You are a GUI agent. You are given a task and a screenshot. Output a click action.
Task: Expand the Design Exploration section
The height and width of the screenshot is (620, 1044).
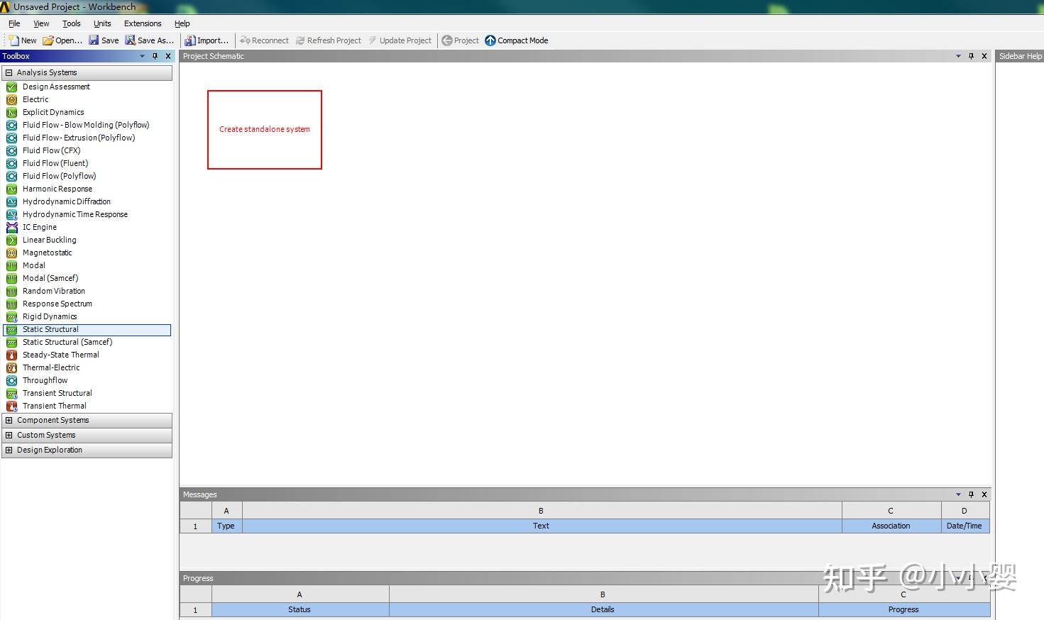(x=9, y=450)
